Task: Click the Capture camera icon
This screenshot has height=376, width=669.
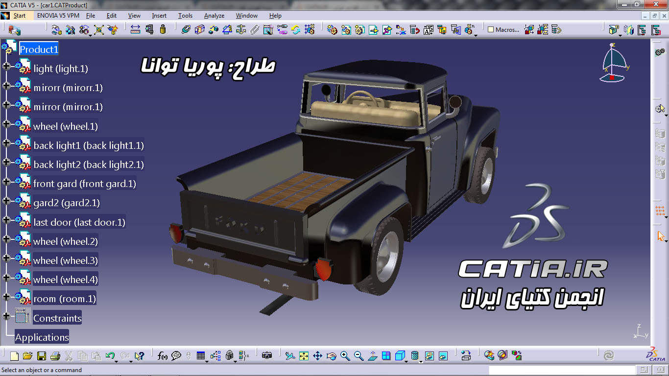Action: 267,356
